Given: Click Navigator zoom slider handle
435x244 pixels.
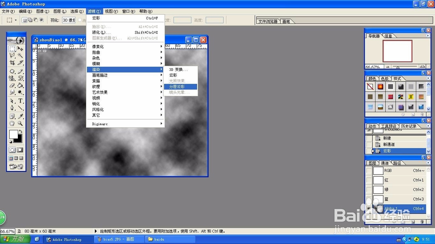Looking at the screenshot, I should [x=398, y=67].
